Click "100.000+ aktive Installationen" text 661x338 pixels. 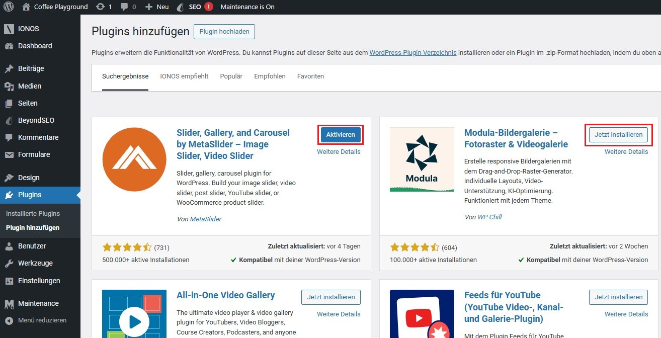click(x=433, y=260)
